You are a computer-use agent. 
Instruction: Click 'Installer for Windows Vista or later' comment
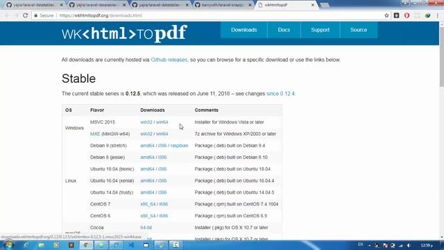coord(229,122)
